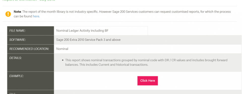Click the bold 'Note' word
This screenshot has width=242, height=94.
coord(17,12)
